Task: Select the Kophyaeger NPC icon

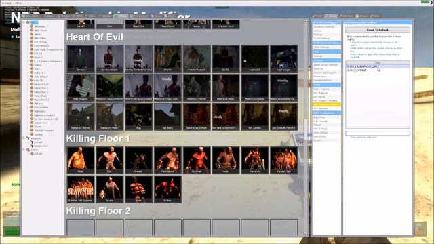Action: 284,59
